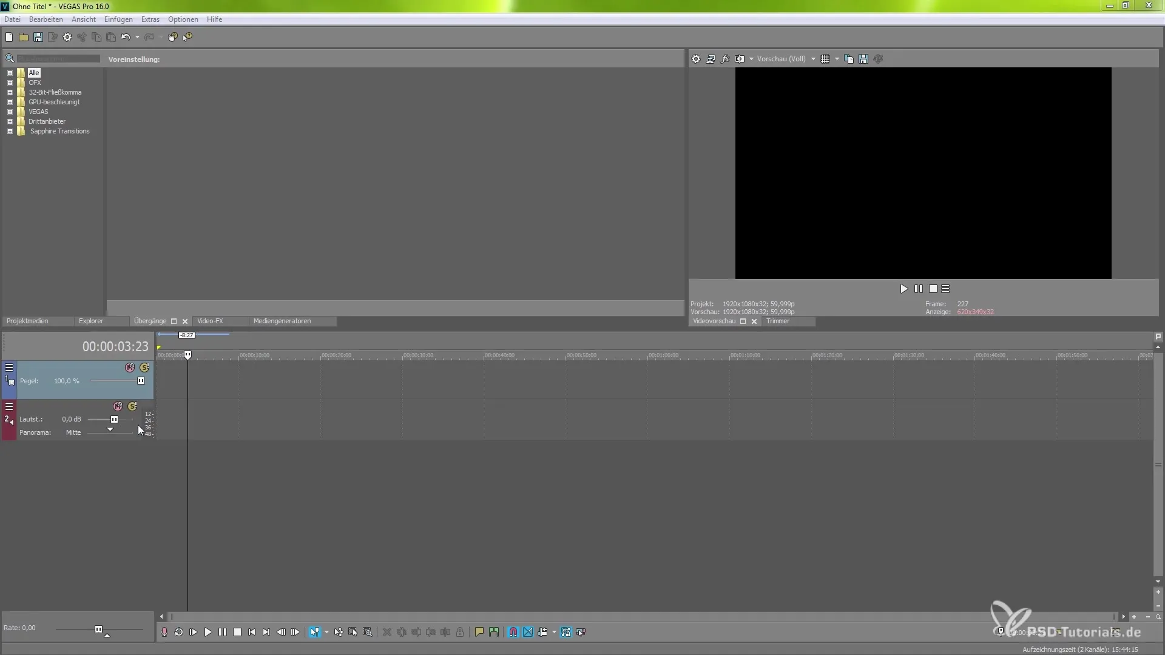Copy snapshot to clipboard in preview toolbar
Screen dimensions: 1165x655
849,59
